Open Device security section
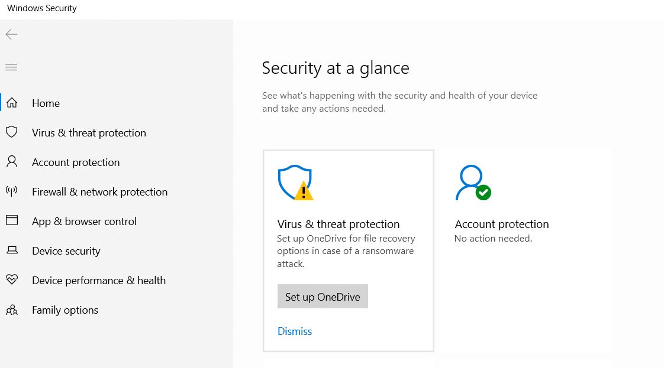This screenshot has width=664, height=368. [x=66, y=251]
